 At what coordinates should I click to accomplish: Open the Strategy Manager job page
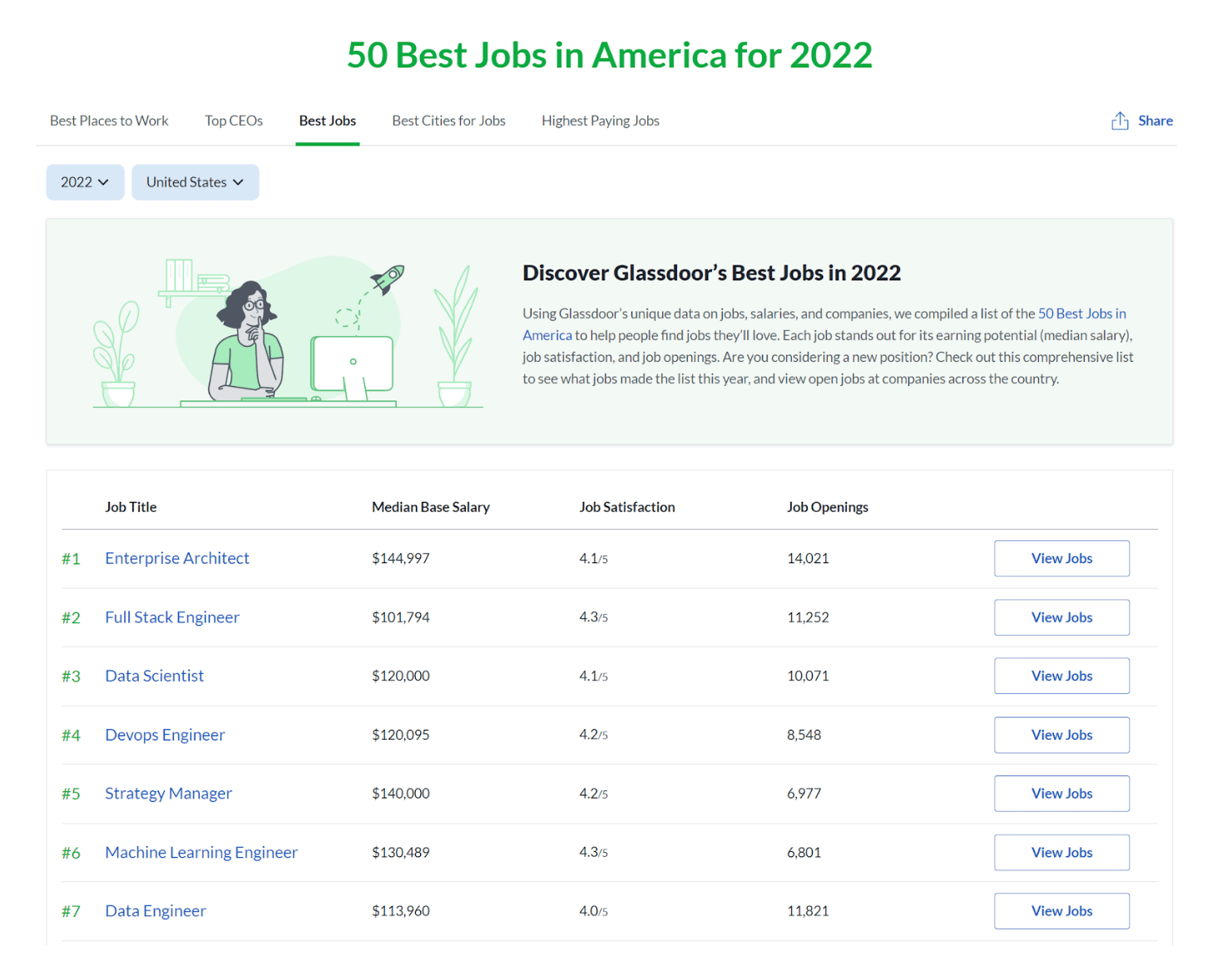point(168,793)
